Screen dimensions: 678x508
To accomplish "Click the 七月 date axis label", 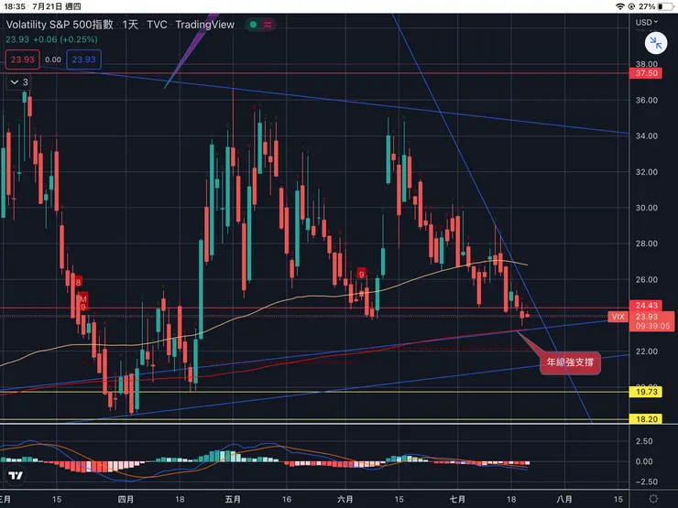I will 457,500.
